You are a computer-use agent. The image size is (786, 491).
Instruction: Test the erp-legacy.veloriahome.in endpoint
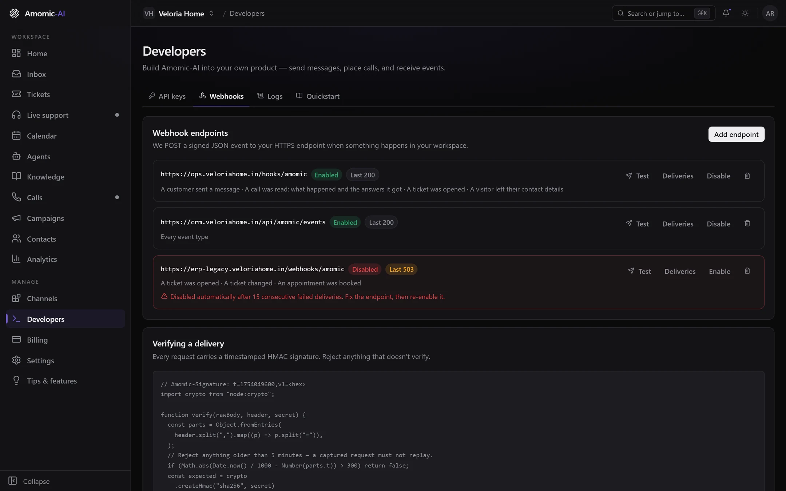pos(639,271)
